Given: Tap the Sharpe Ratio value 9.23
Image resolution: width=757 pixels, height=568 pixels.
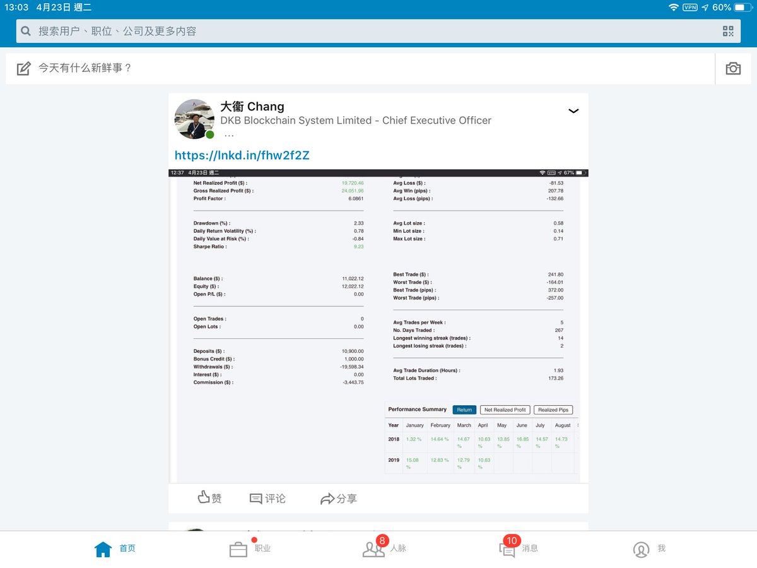Looking at the screenshot, I should tap(358, 247).
